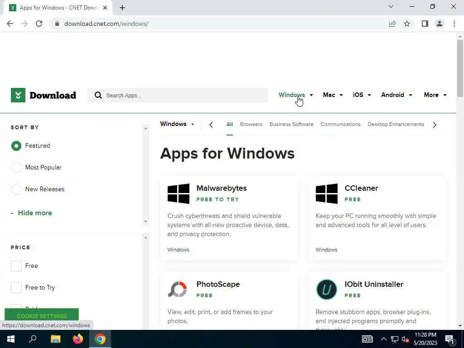The image size is (464, 348).
Task: Click the news and interests taskbar icon
Action: click(367, 339)
